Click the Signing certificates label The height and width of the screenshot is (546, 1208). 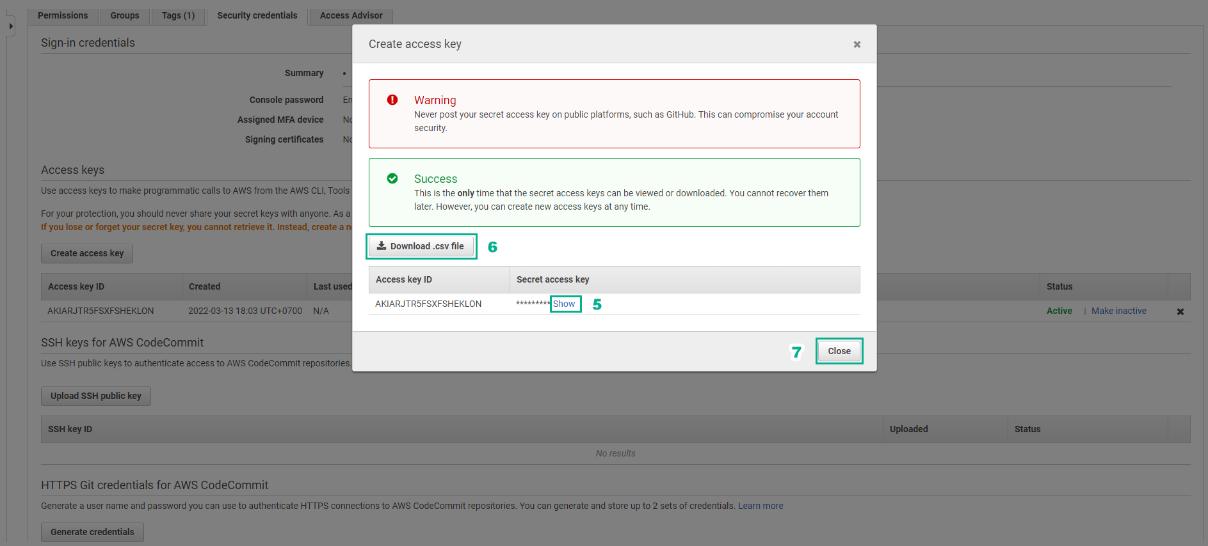pyautogui.click(x=284, y=139)
